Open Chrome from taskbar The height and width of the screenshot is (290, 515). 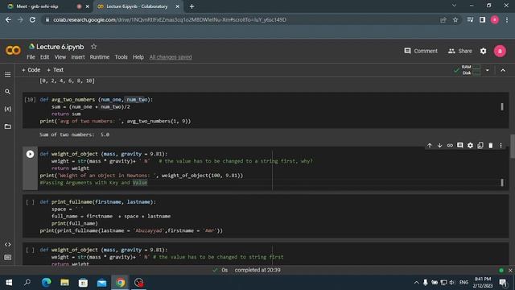[120, 283]
